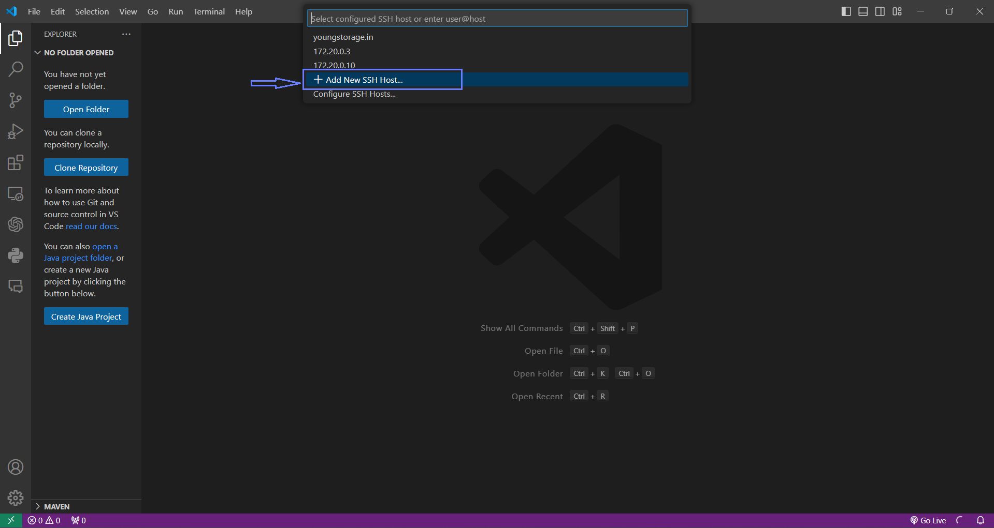
Task: Open the Source Control view
Action: pos(16,100)
